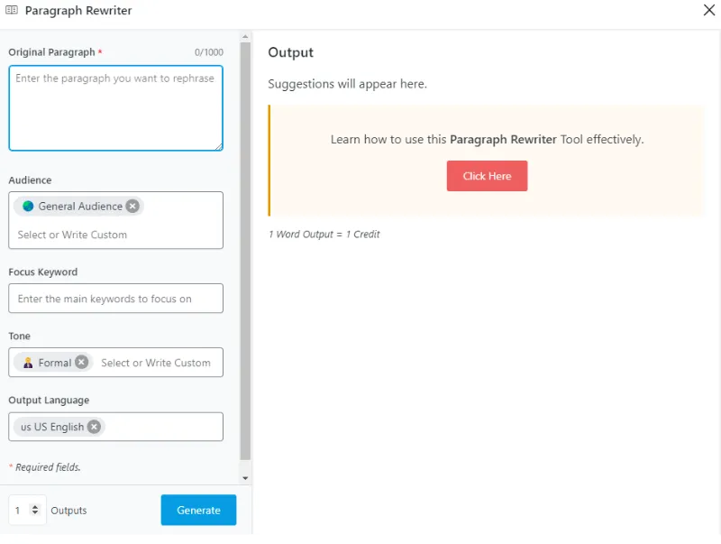Decrease the number of Outputs

(x=35, y=513)
